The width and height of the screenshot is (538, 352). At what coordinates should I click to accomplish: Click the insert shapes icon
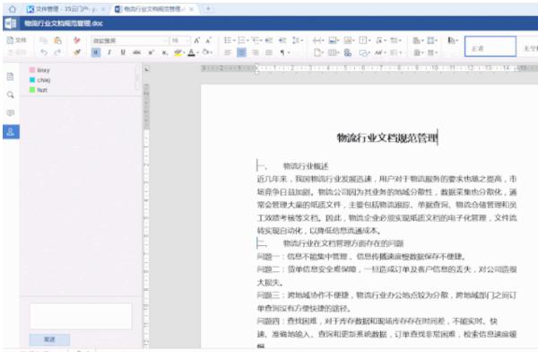point(364,53)
